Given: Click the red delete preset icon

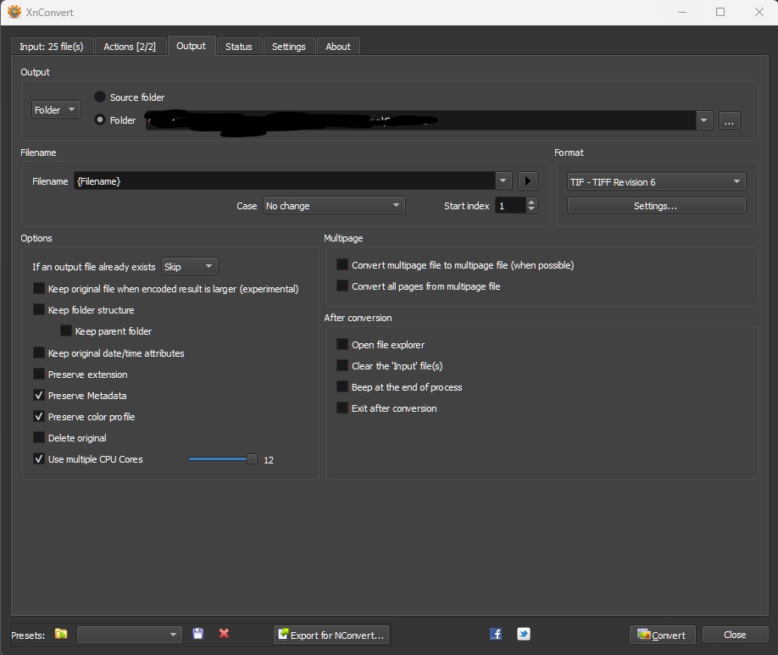Looking at the screenshot, I should click(x=224, y=634).
